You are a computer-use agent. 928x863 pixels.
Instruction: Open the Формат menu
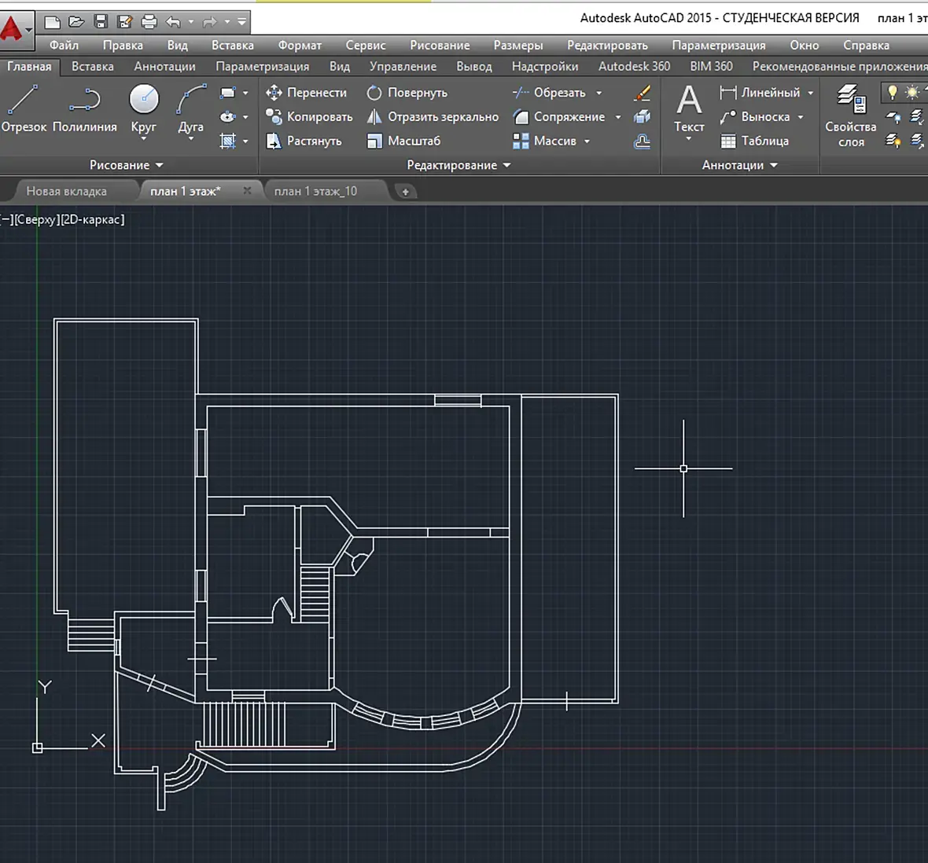pyautogui.click(x=300, y=45)
